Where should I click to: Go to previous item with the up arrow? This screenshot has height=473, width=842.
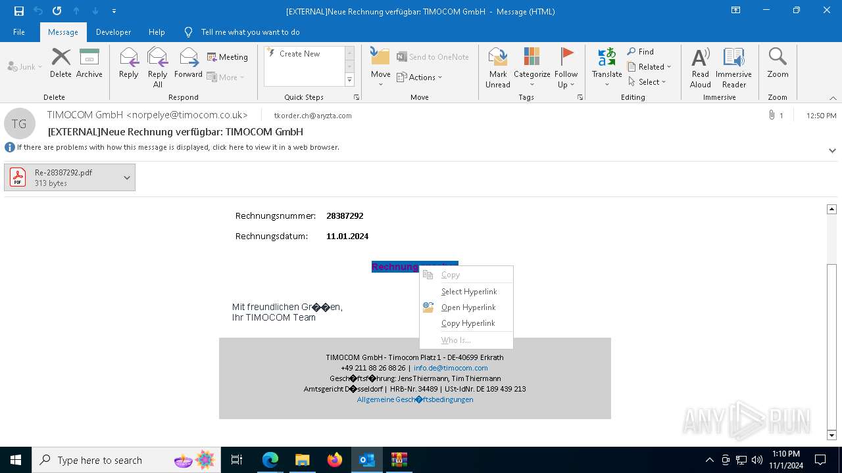coord(76,11)
